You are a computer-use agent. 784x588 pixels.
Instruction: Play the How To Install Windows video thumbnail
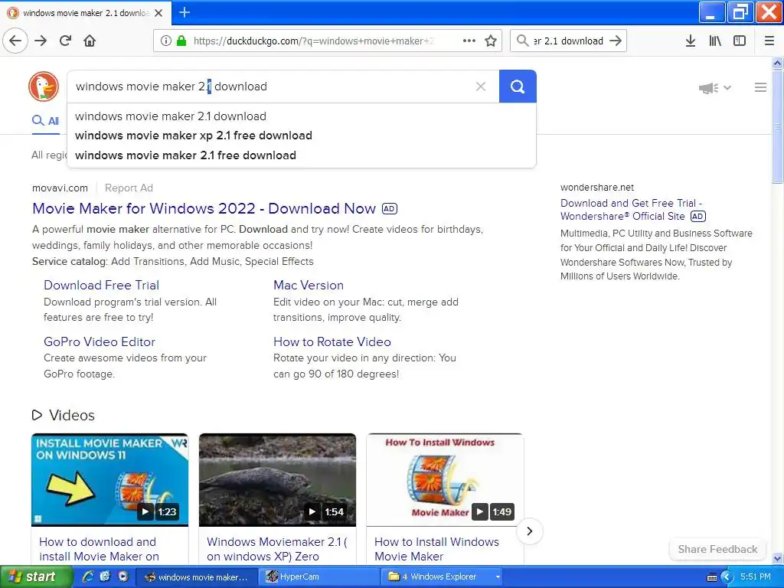(445, 479)
